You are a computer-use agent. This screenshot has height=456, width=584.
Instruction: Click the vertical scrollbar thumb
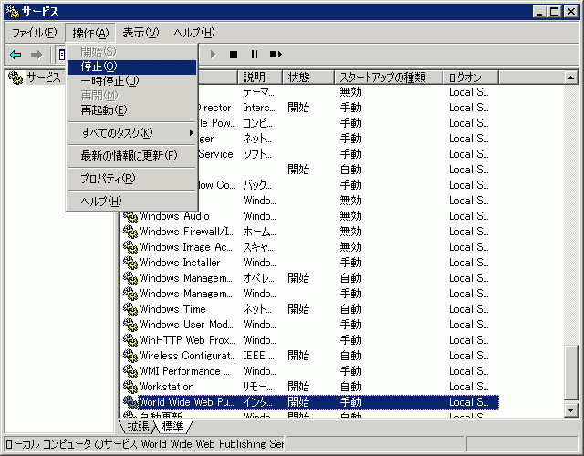click(570, 373)
